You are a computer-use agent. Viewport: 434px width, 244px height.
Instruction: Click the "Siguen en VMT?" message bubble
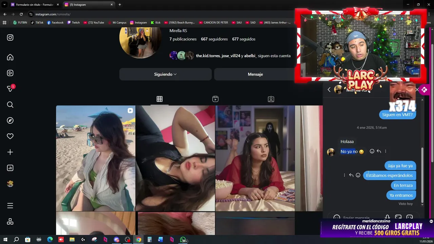tap(397, 115)
